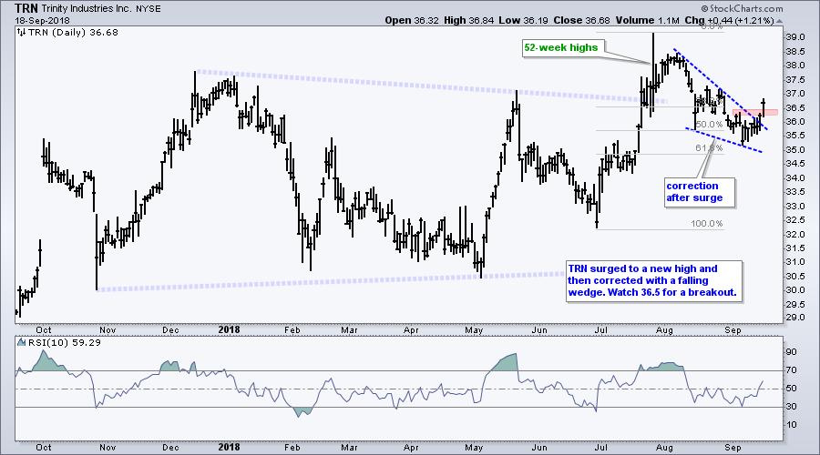Click the Jul month label under RSI panel

pyautogui.click(x=601, y=448)
